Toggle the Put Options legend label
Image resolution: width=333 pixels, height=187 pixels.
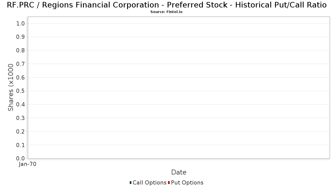click(x=187, y=183)
